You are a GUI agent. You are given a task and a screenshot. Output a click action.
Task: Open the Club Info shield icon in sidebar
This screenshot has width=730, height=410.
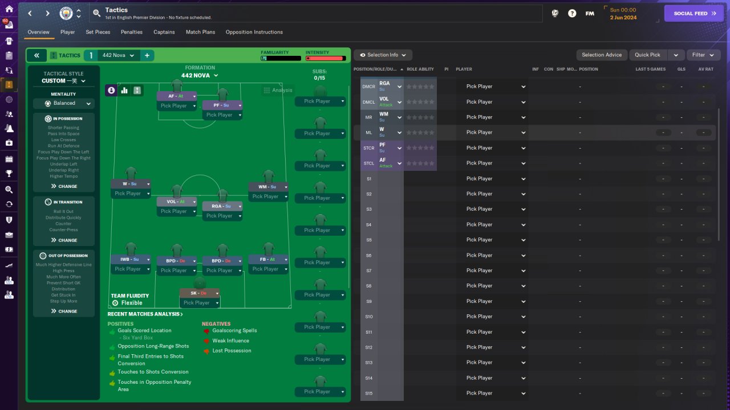pyautogui.click(x=9, y=219)
